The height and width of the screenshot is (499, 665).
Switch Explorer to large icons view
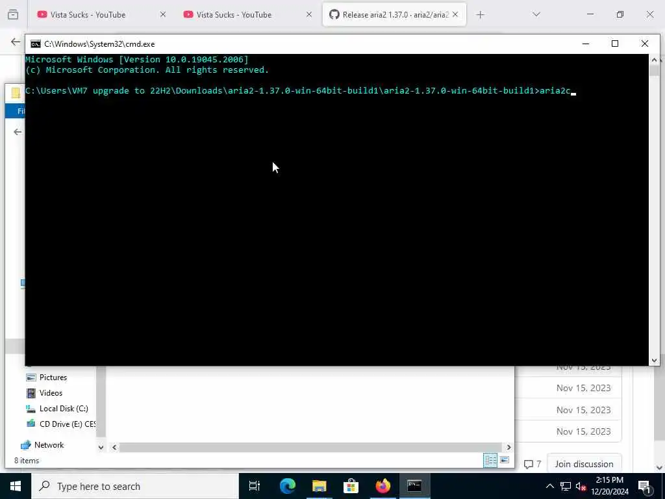pos(504,460)
